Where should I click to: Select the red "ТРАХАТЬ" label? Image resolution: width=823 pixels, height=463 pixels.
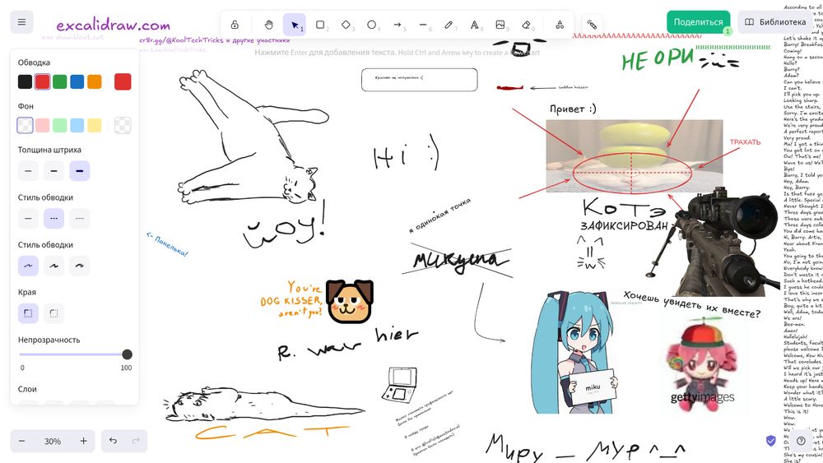(745, 142)
